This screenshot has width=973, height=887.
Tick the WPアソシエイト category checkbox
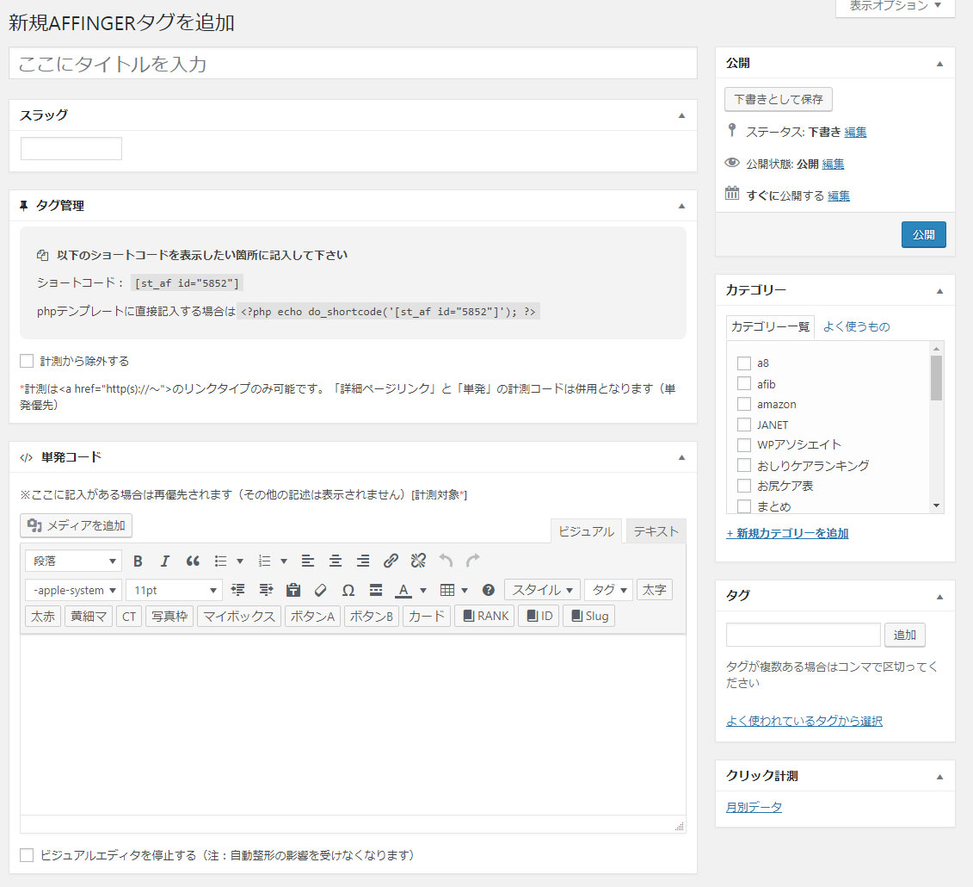point(744,444)
